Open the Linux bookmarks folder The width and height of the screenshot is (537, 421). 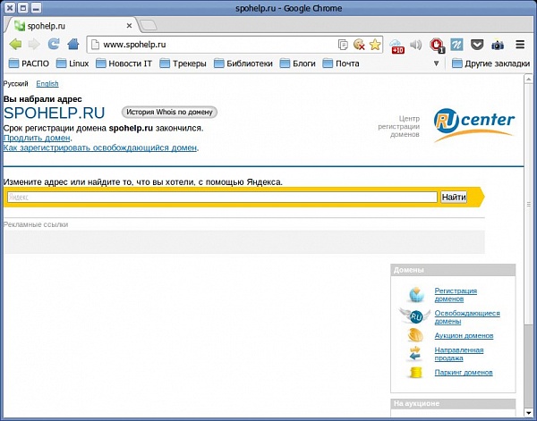(72, 63)
